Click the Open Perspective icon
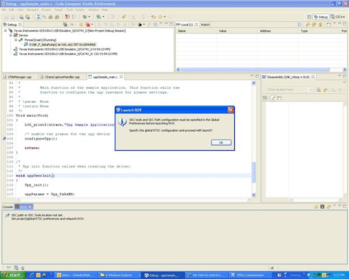349x279 pixels. pos(309,17)
